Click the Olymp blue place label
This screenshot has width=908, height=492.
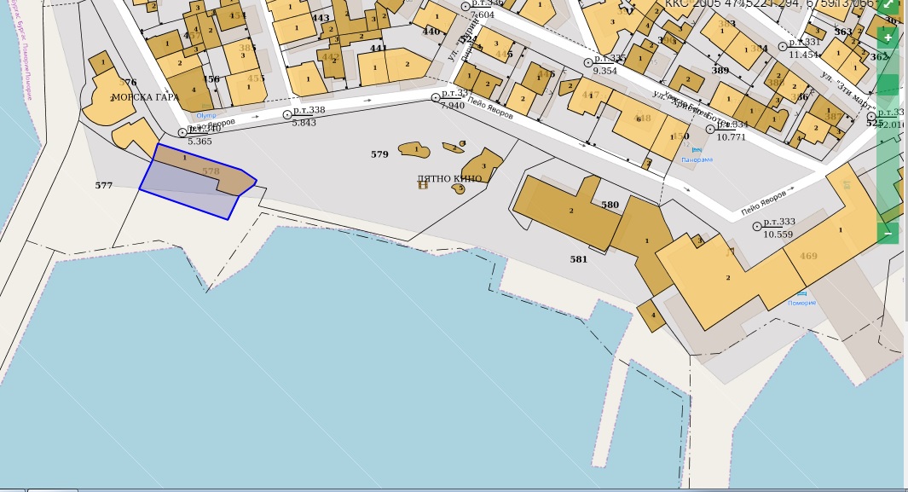coord(206,115)
